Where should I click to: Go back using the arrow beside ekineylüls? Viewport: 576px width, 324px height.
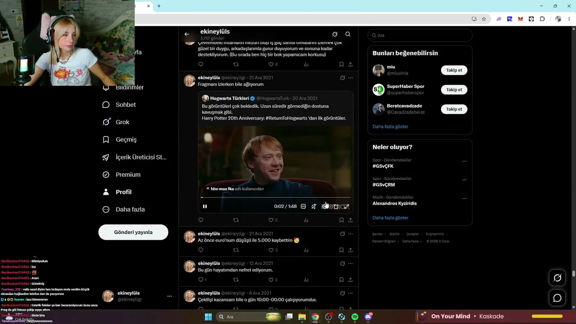click(x=187, y=34)
